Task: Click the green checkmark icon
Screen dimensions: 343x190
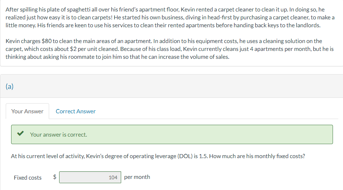Action: click(x=21, y=134)
